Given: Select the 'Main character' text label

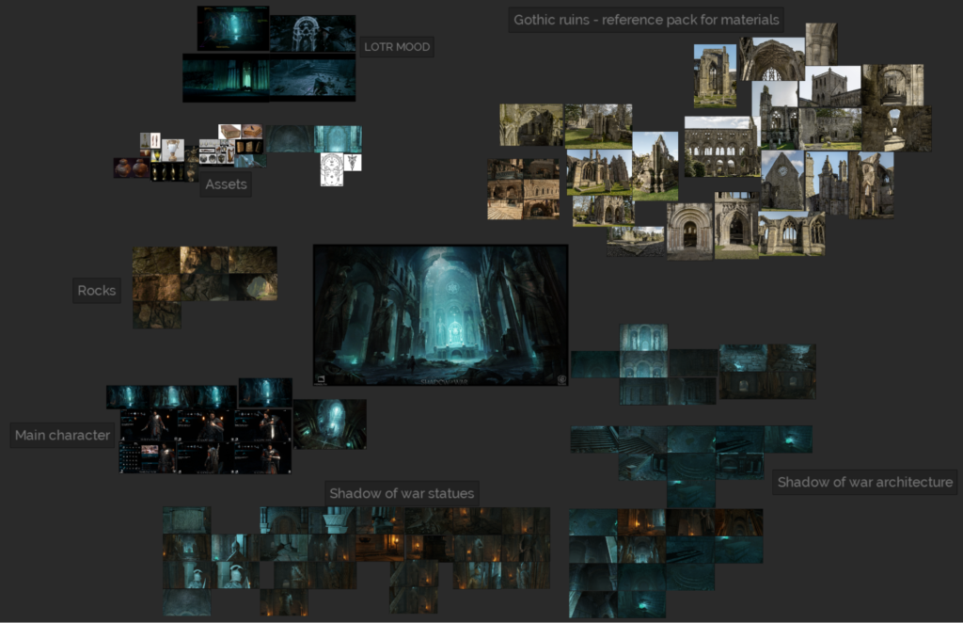Looking at the screenshot, I should point(62,435).
